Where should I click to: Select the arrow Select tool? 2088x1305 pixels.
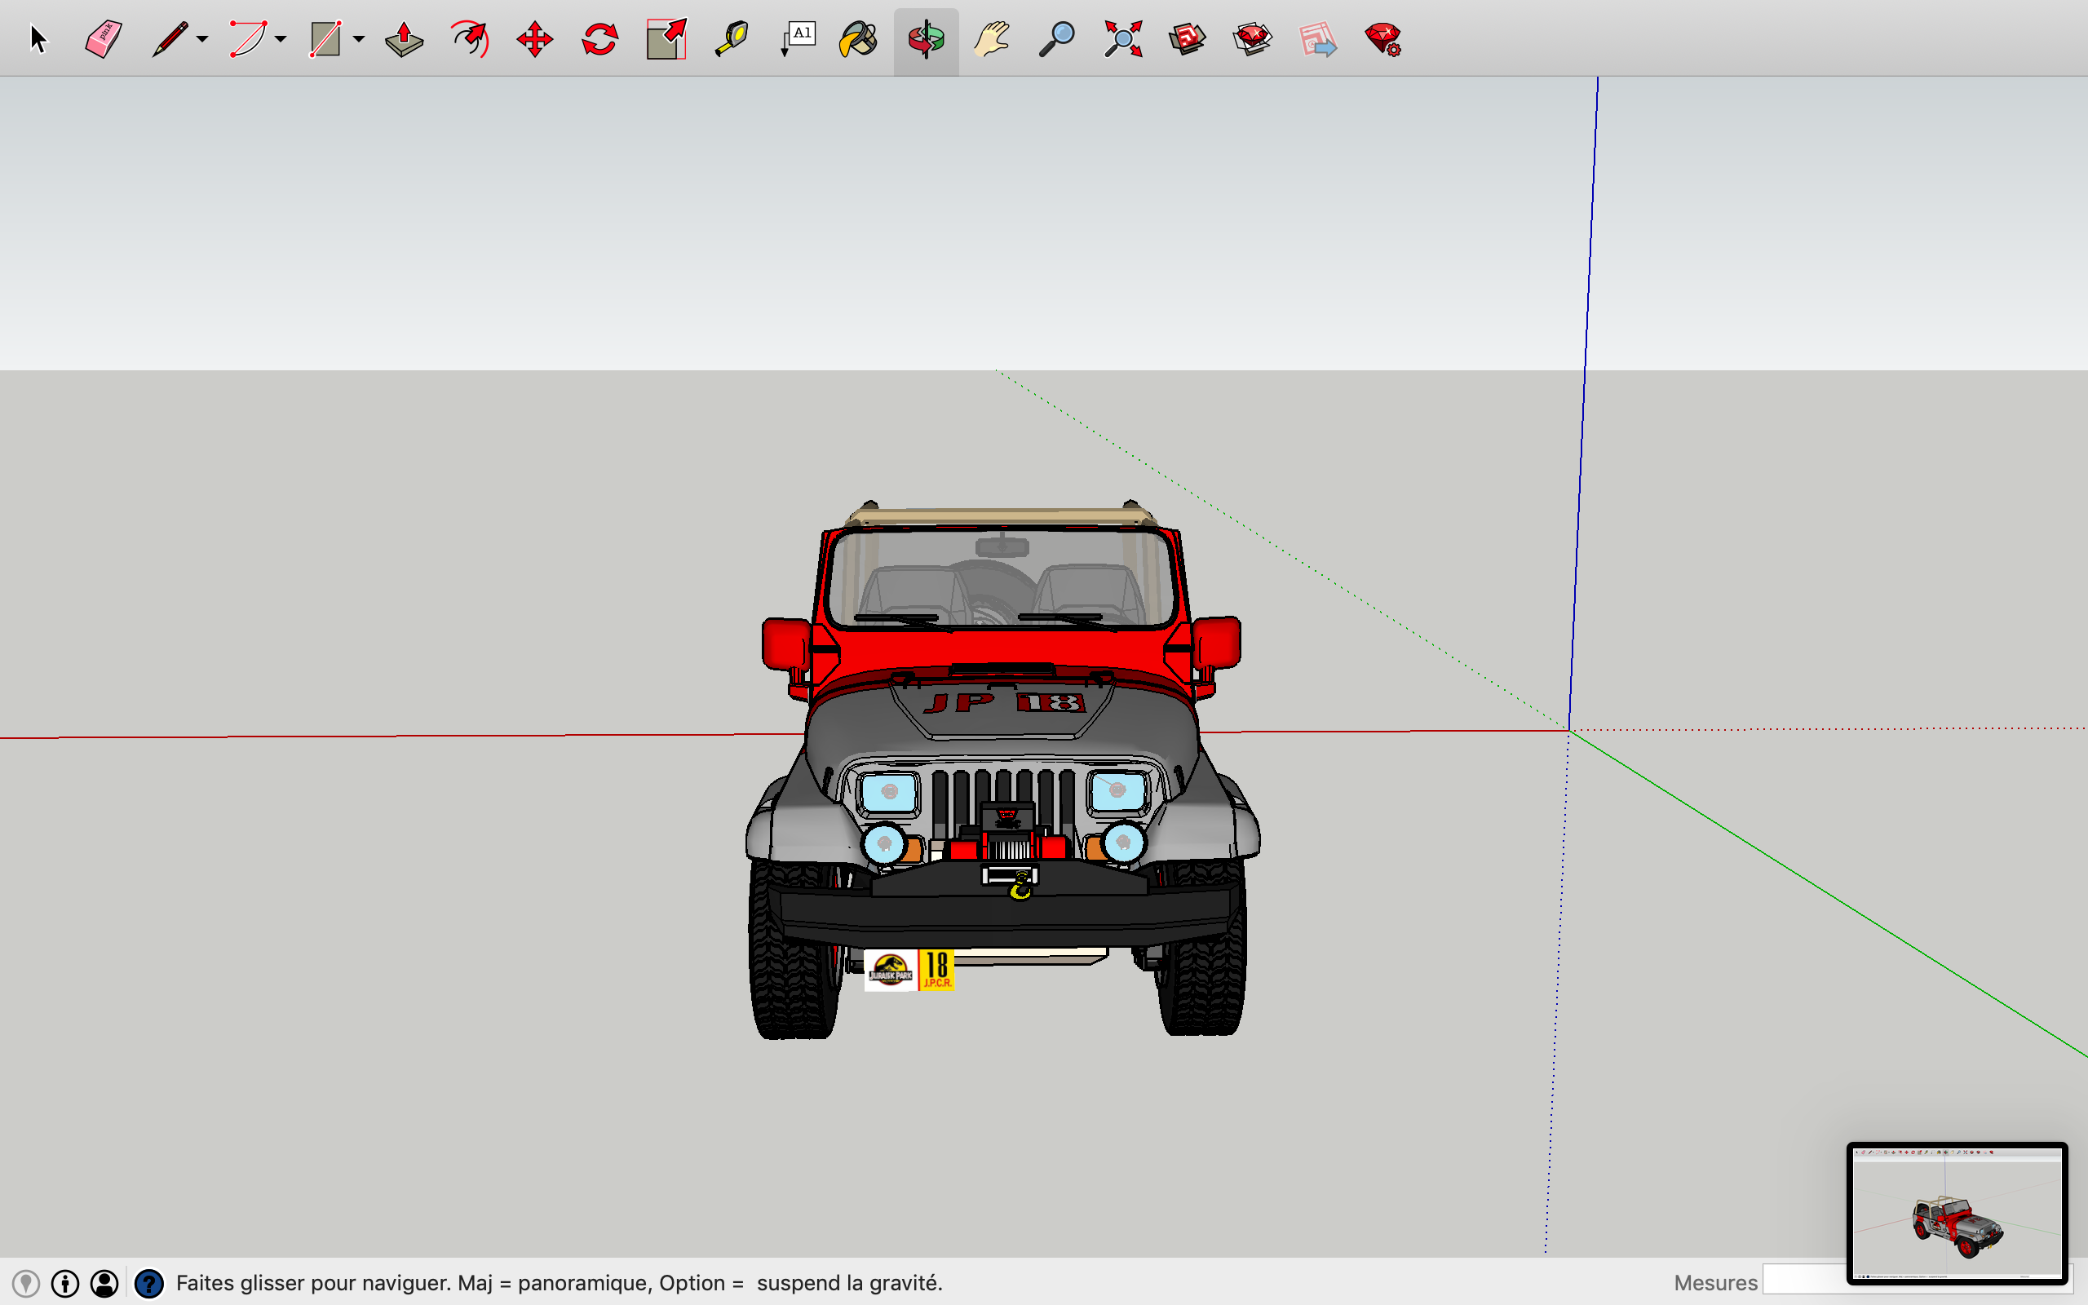(x=38, y=40)
